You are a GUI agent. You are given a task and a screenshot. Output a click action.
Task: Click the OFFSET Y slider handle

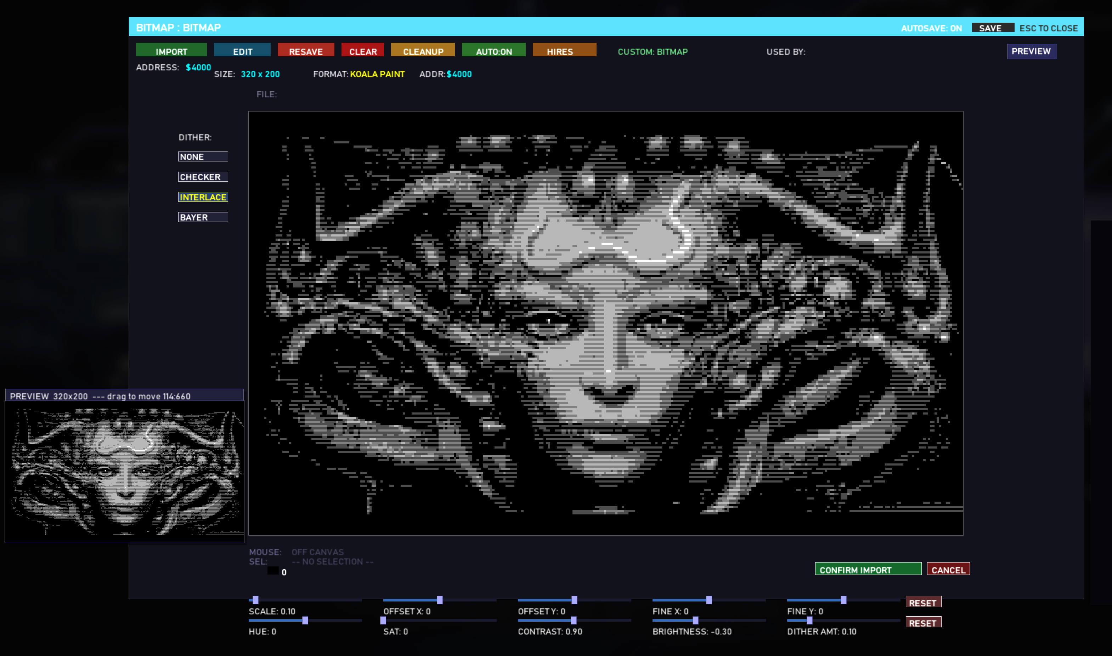pyautogui.click(x=574, y=600)
